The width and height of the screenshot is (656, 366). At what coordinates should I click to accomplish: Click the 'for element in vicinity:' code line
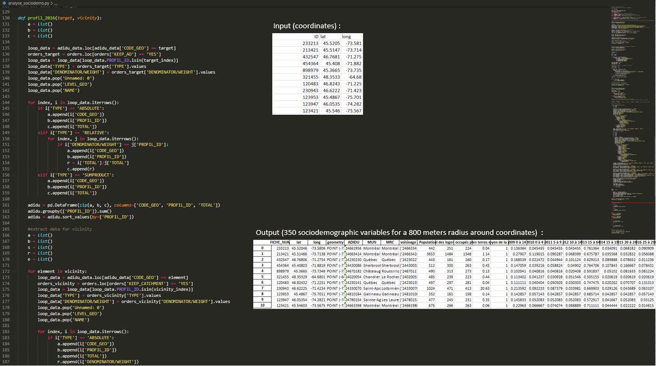click(x=57, y=271)
